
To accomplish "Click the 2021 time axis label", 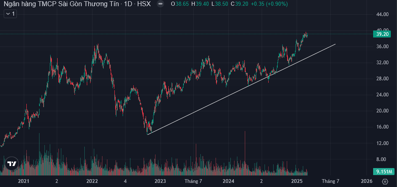I will pyautogui.click(x=23, y=181).
